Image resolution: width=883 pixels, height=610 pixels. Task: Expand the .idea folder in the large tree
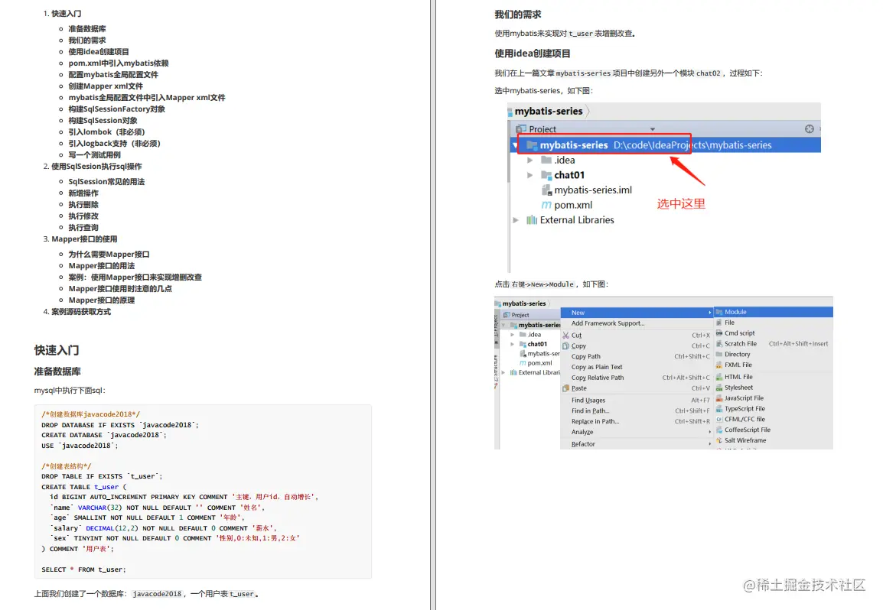pos(530,161)
